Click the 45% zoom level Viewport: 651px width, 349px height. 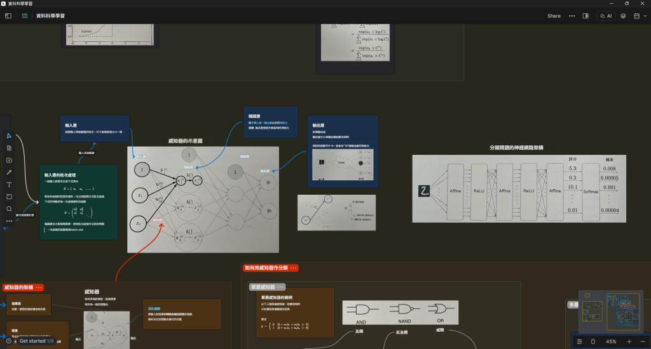point(611,341)
